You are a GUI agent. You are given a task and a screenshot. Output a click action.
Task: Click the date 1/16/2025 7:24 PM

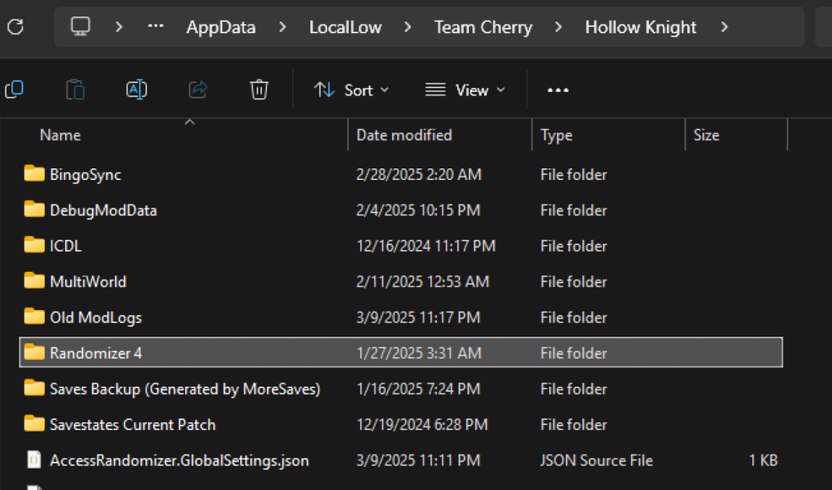tap(418, 389)
